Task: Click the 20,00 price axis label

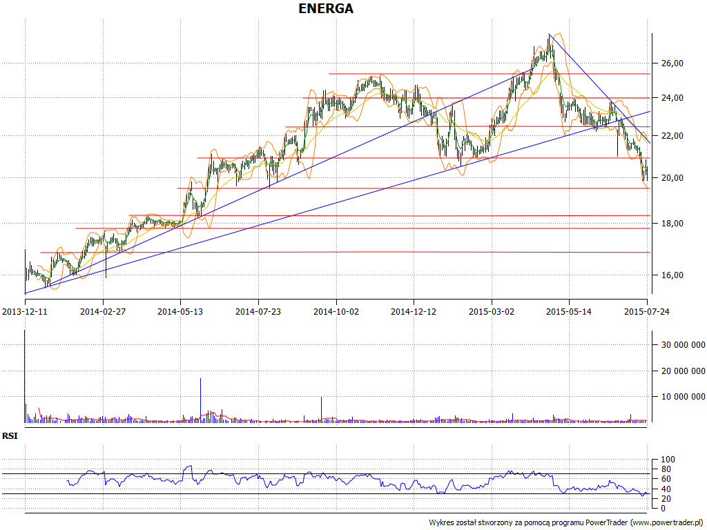Action: click(672, 177)
